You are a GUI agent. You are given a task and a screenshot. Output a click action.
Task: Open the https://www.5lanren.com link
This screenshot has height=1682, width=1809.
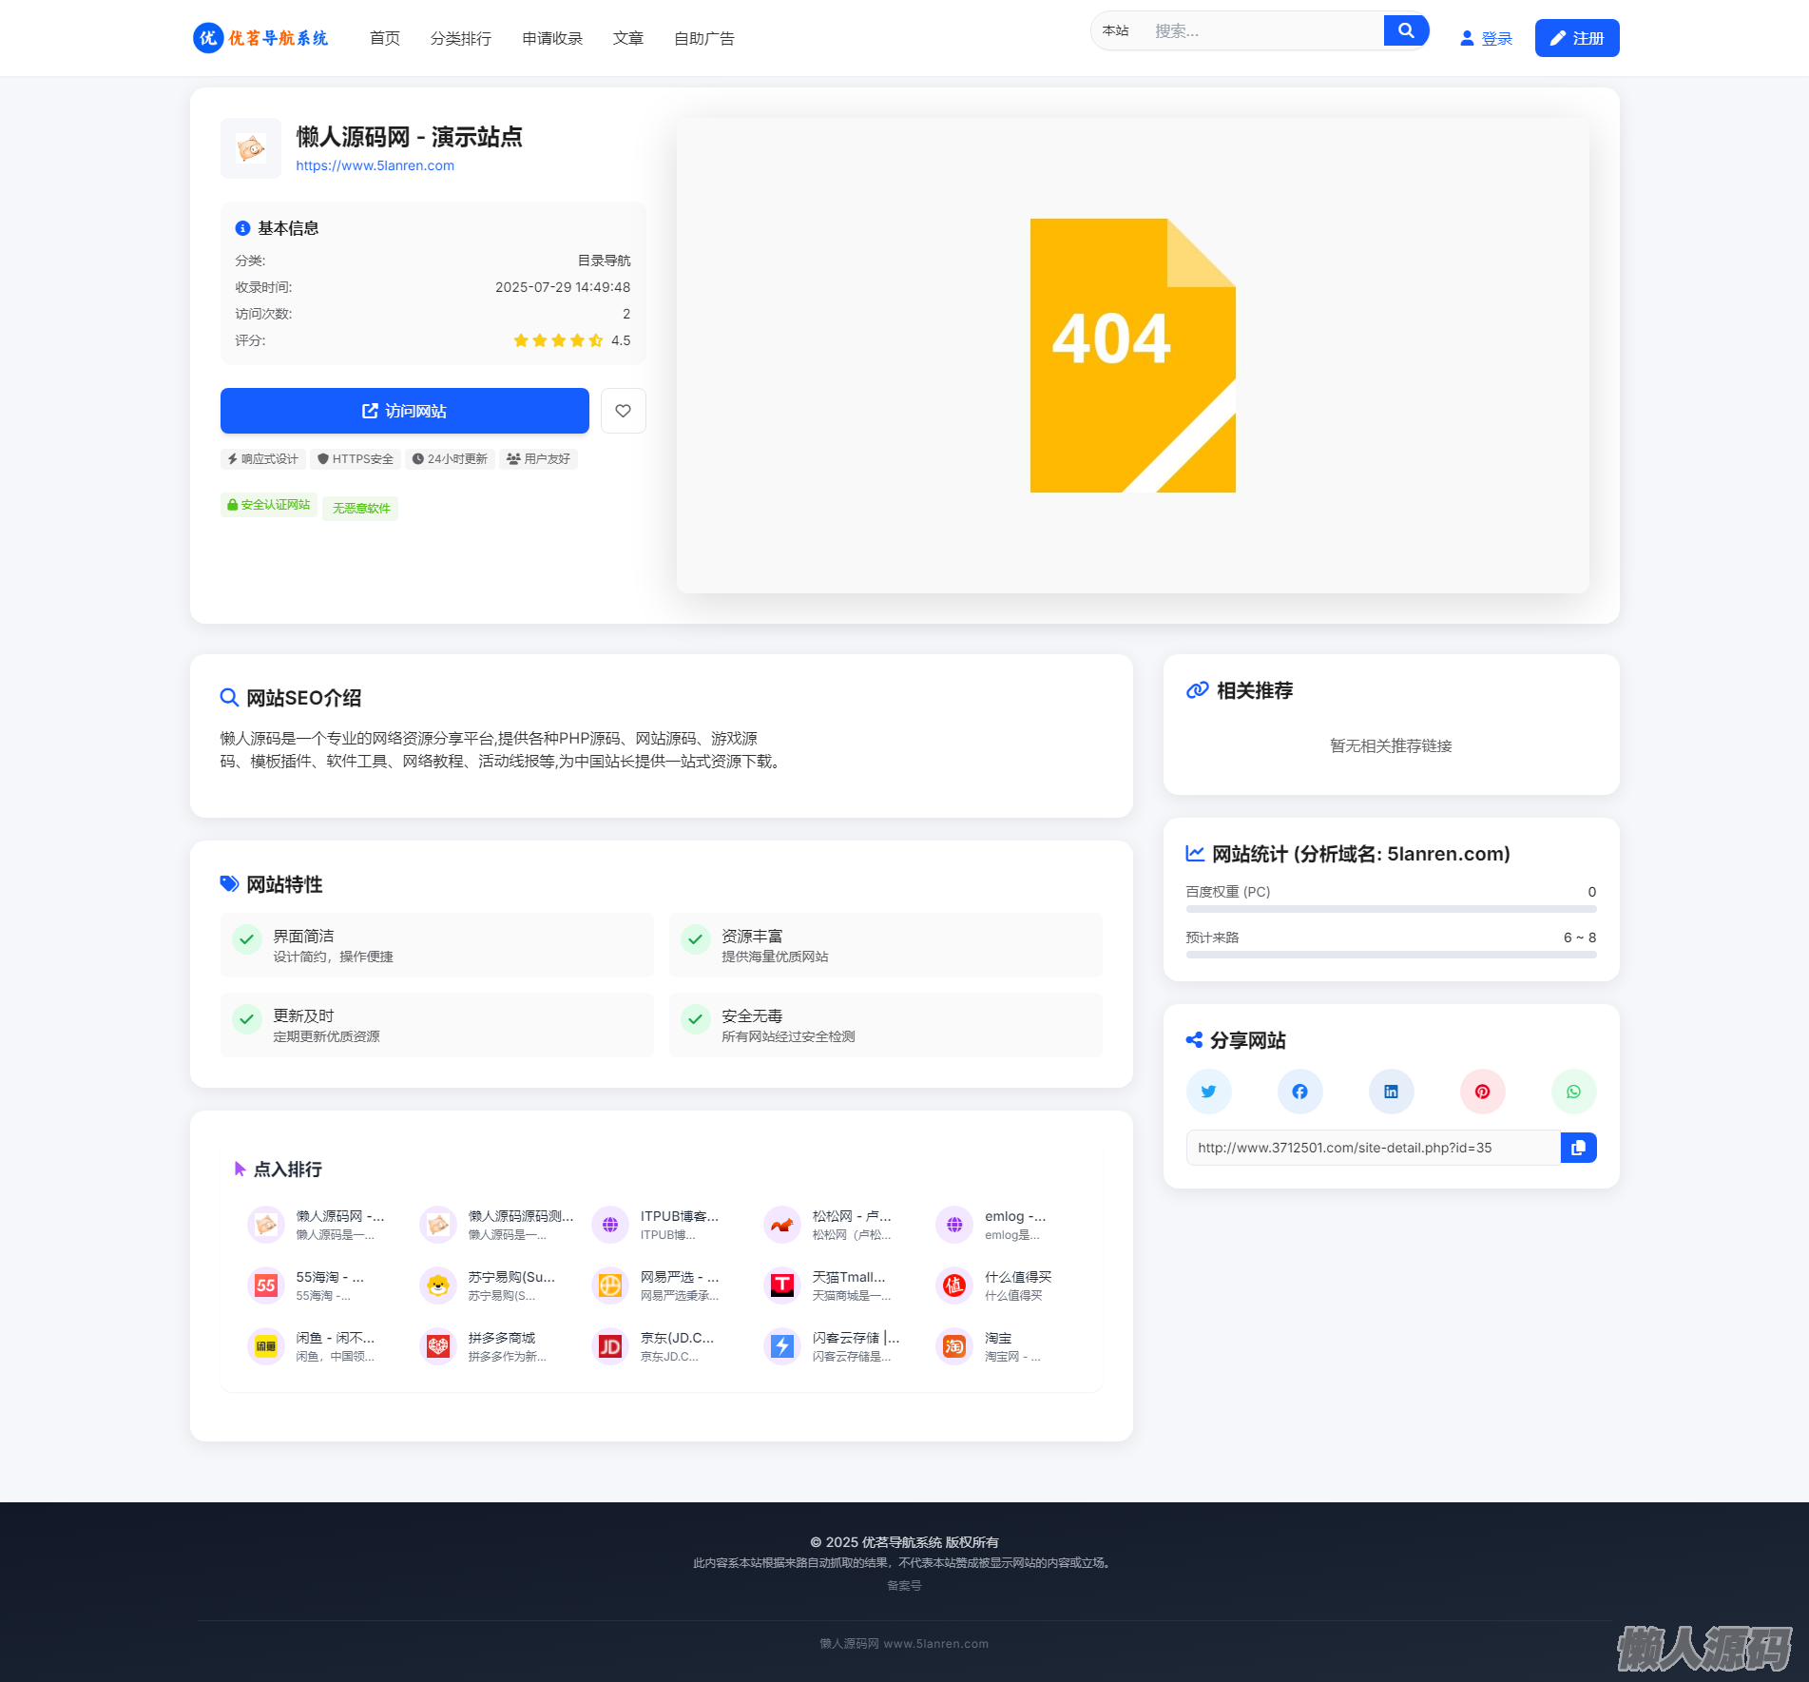click(x=375, y=165)
